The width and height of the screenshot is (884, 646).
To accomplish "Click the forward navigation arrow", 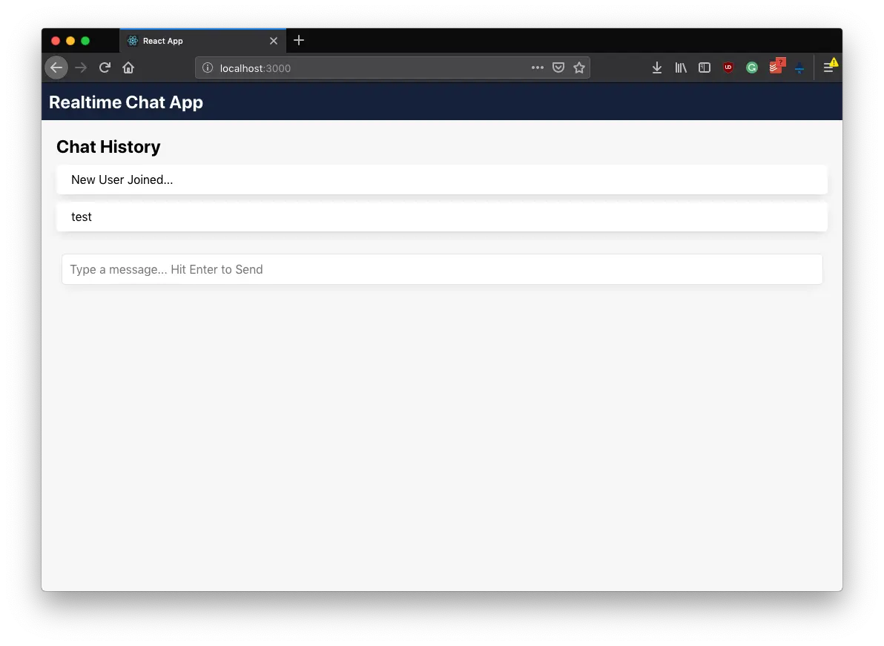I will pos(81,67).
